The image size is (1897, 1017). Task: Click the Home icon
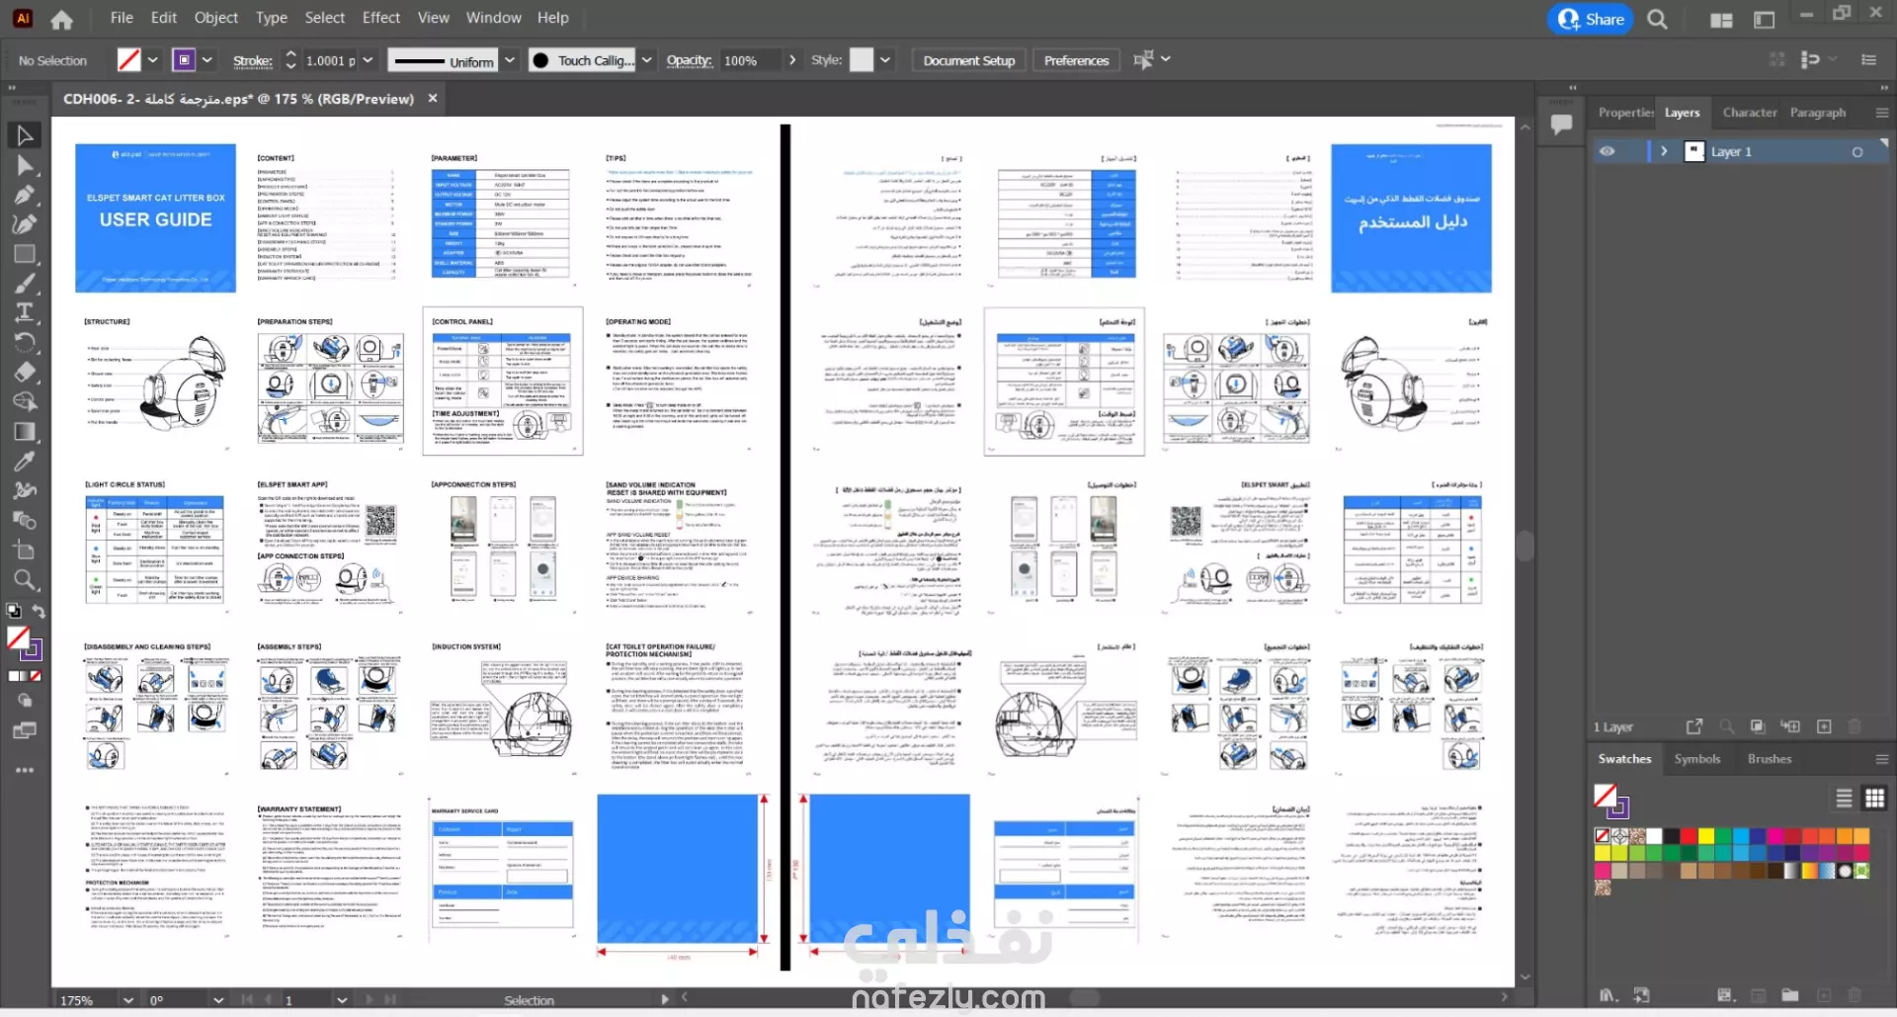pos(61,19)
